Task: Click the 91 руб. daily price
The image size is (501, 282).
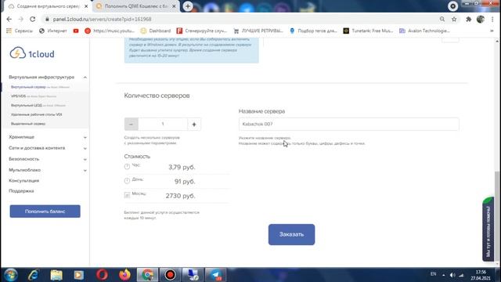Action: click(185, 181)
